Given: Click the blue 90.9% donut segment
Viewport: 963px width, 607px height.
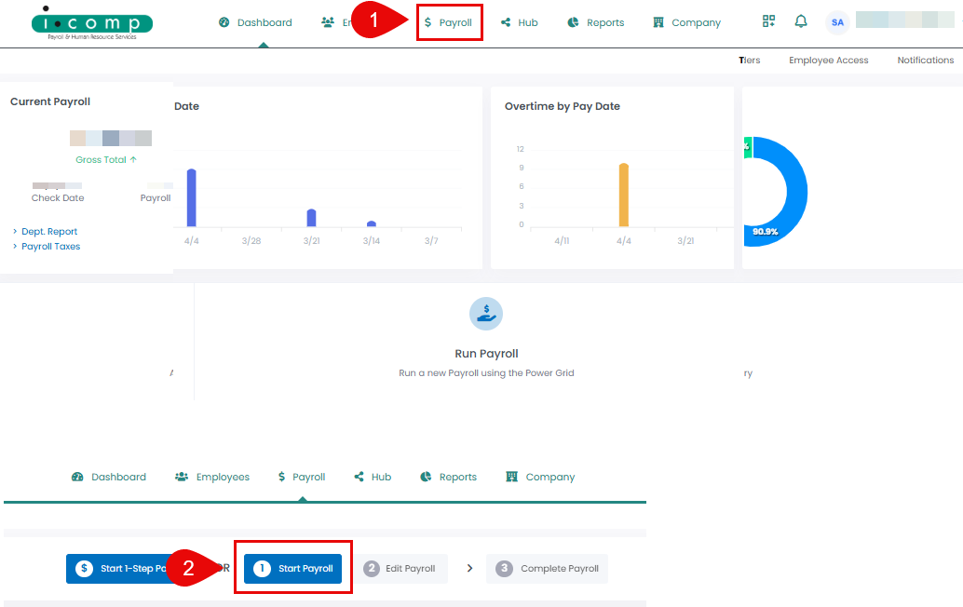Looking at the screenshot, I should tap(795, 192).
